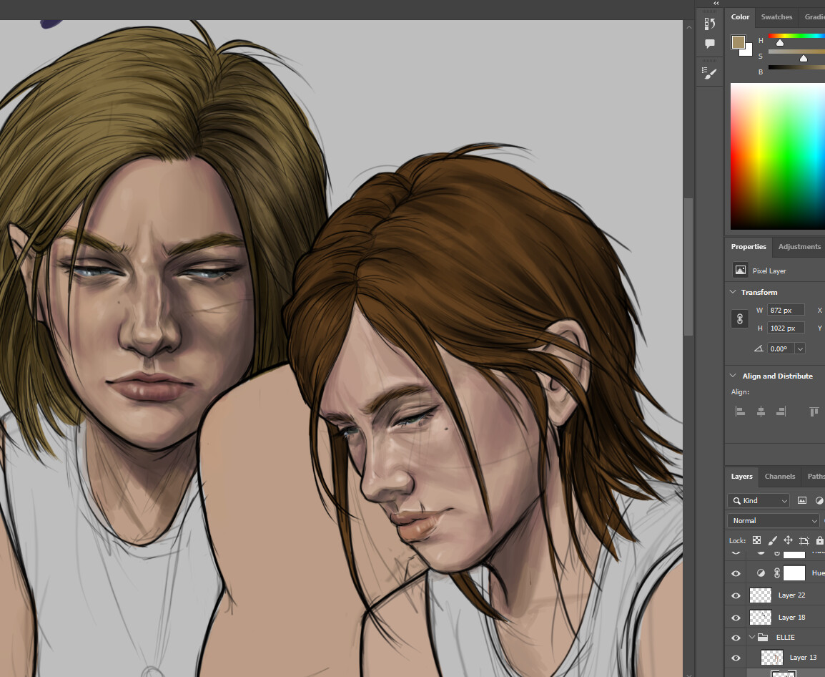Switch to the Color tab
The height and width of the screenshot is (677, 825).
pos(740,17)
